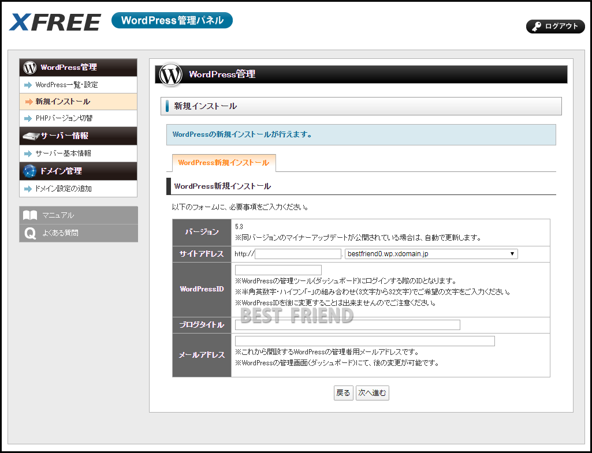This screenshot has width=592, height=453.
Task: Open WordPress一覧・設定 in sidebar
Action: (78, 85)
